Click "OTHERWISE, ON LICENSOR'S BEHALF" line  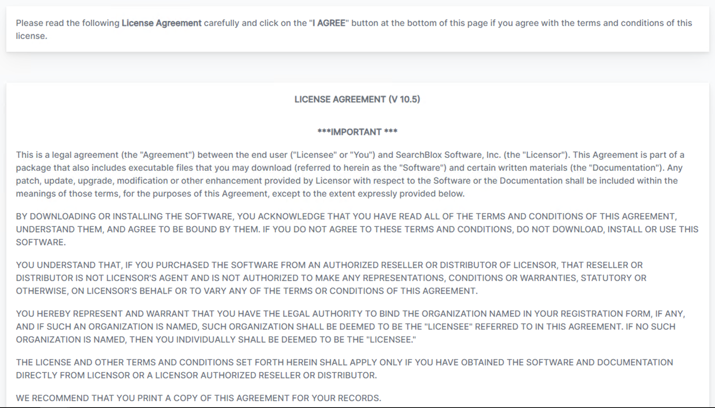(x=247, y=291)
